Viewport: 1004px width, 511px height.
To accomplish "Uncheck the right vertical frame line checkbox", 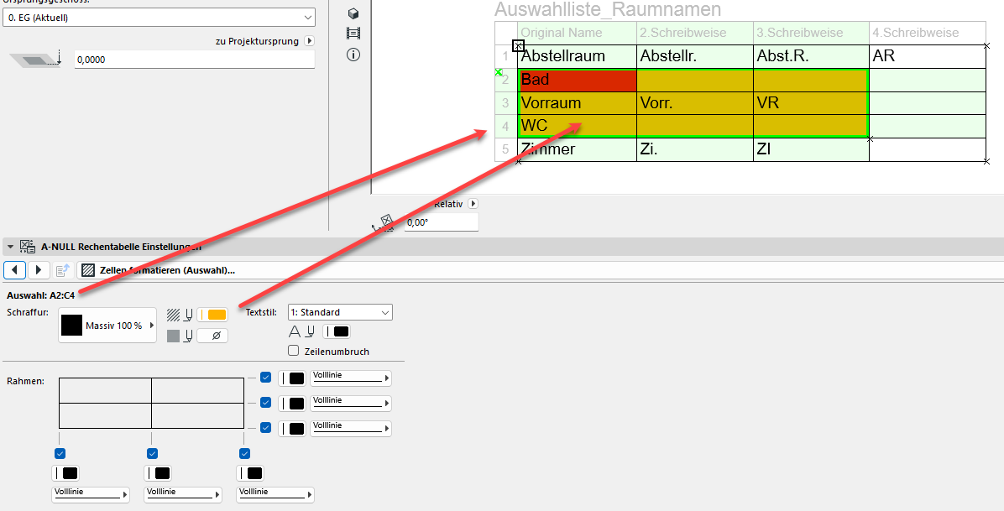I will pyautogui.click(x=244, y=453).
